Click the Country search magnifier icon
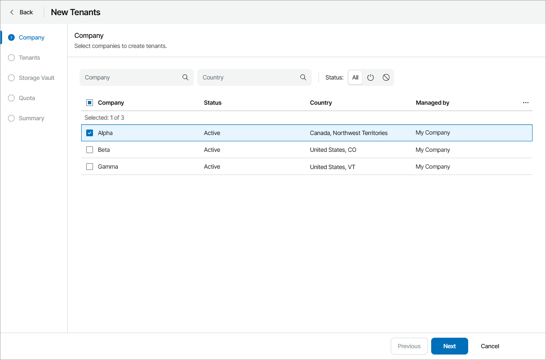 tap(303, 77)
